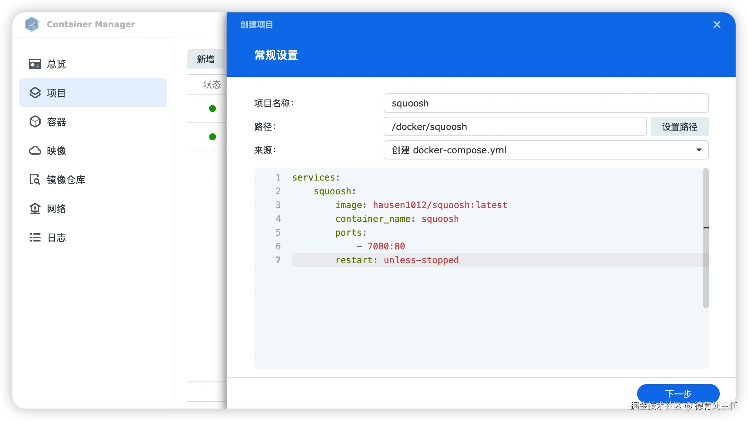This screenshot has height=421, width=748.
Task: Click the 容器 cube icon in sidebar
Action: pos(35,122)
